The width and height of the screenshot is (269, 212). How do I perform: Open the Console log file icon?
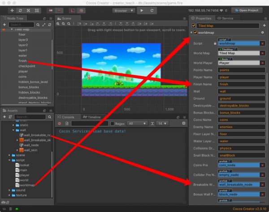click(67, 123)
